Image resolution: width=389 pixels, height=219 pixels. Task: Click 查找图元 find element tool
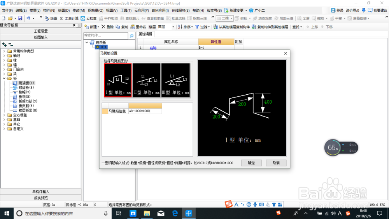coord(130,18)
